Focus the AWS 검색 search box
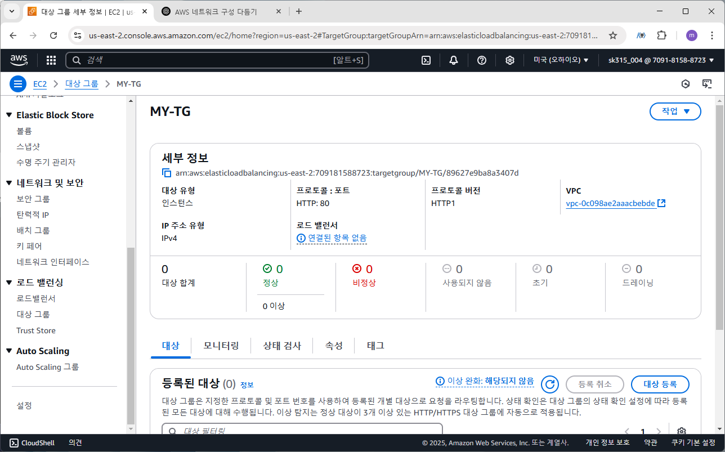Image resolution: width=725 pixels, height=452 pixels. point(217,60)
